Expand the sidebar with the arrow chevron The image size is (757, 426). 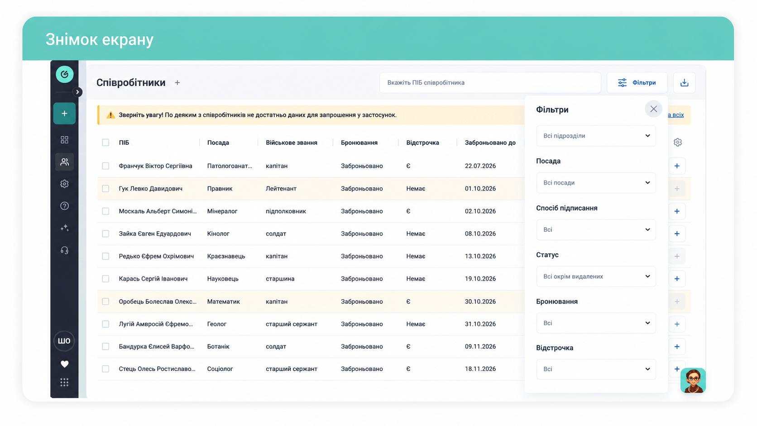77,92
